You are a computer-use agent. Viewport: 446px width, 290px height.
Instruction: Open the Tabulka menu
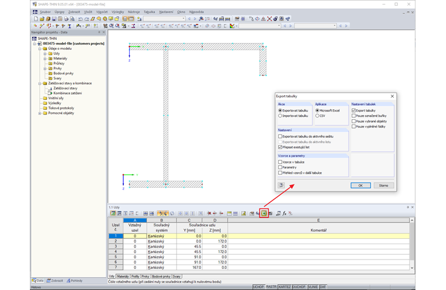tap(149, 12)
